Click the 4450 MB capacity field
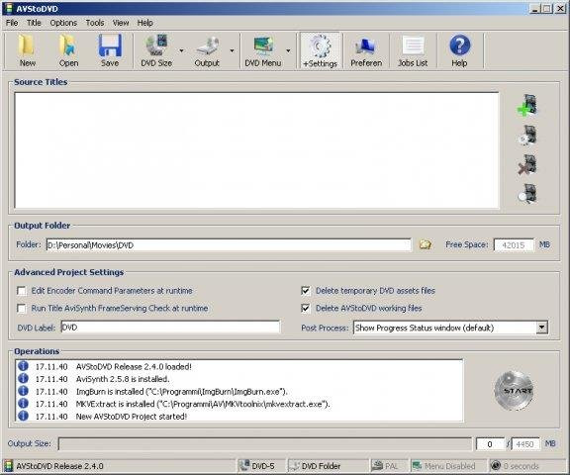The width and height of the screenshot is (570, 475). click(524, 443)
